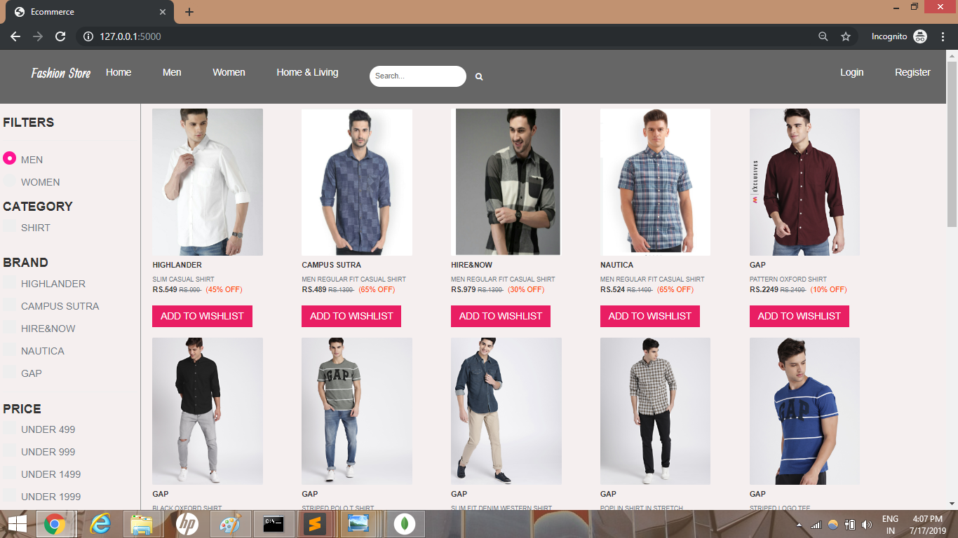Open the Nautica plaid shirt image

(655, 182)
